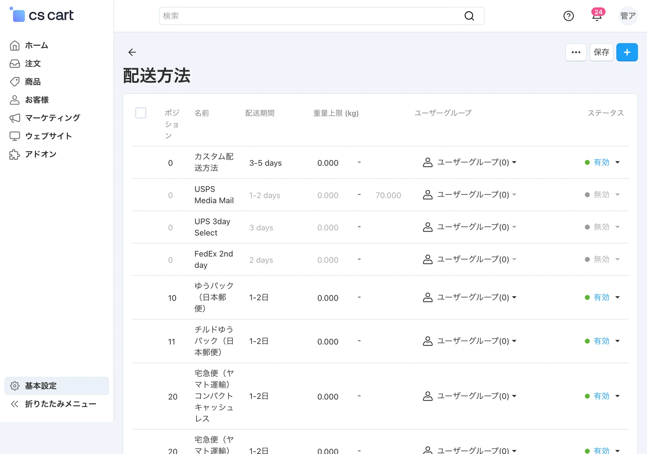Image resolution: width=647 pixels, height=454 pixels.
Task: Open the notifications bell with badge 24
Action: tap(597, 15)
